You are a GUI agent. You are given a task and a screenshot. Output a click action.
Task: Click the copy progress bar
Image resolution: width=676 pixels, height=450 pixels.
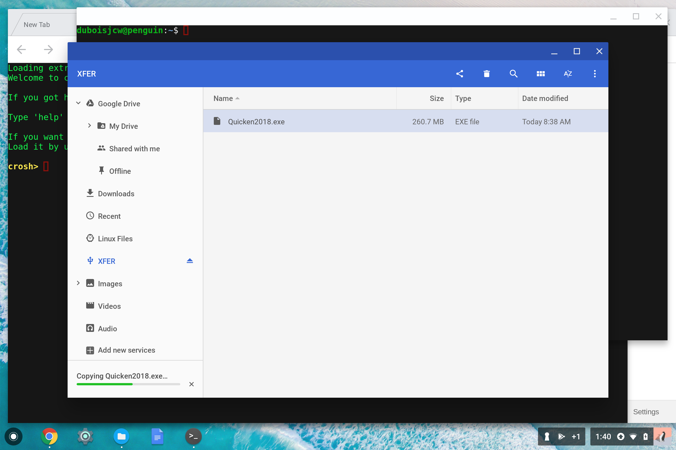tap(128, 384)
